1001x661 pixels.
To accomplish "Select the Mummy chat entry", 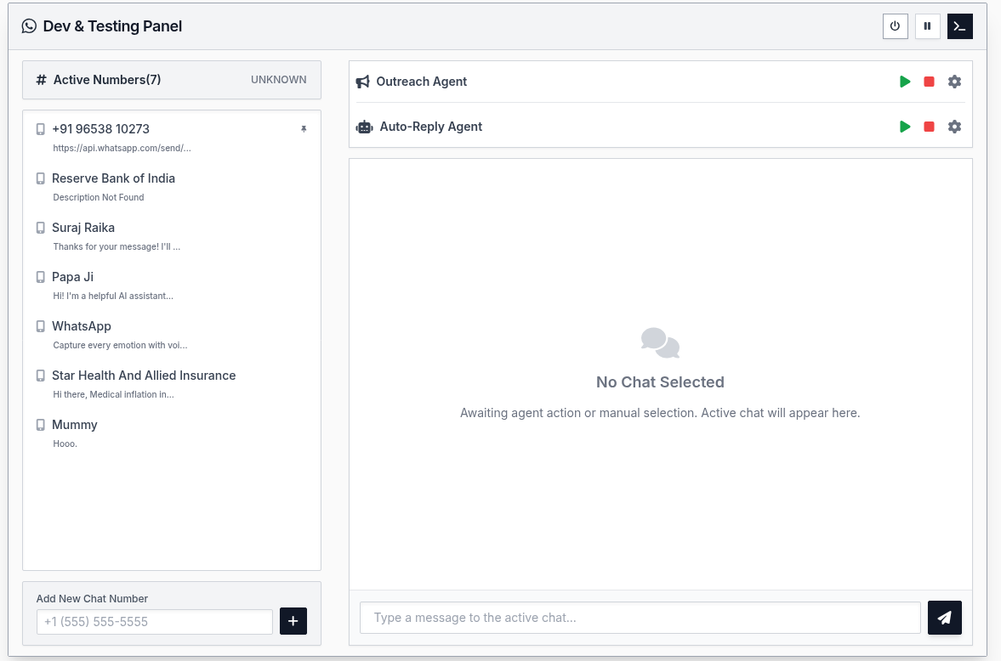I will tap(75, 425).
